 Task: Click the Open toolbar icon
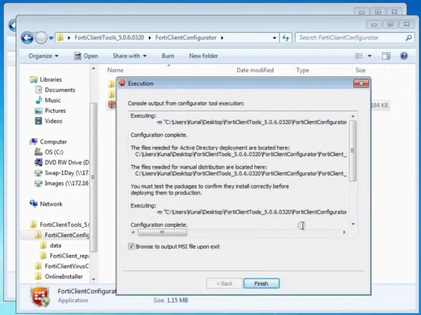point(77,56)
